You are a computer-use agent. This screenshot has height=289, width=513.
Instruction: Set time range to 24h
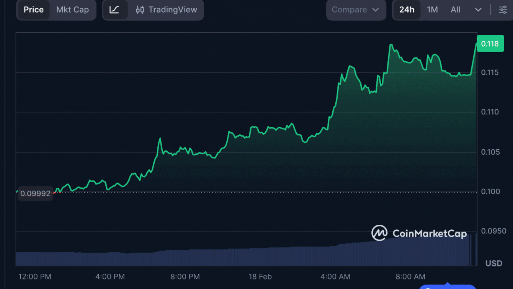407,10
